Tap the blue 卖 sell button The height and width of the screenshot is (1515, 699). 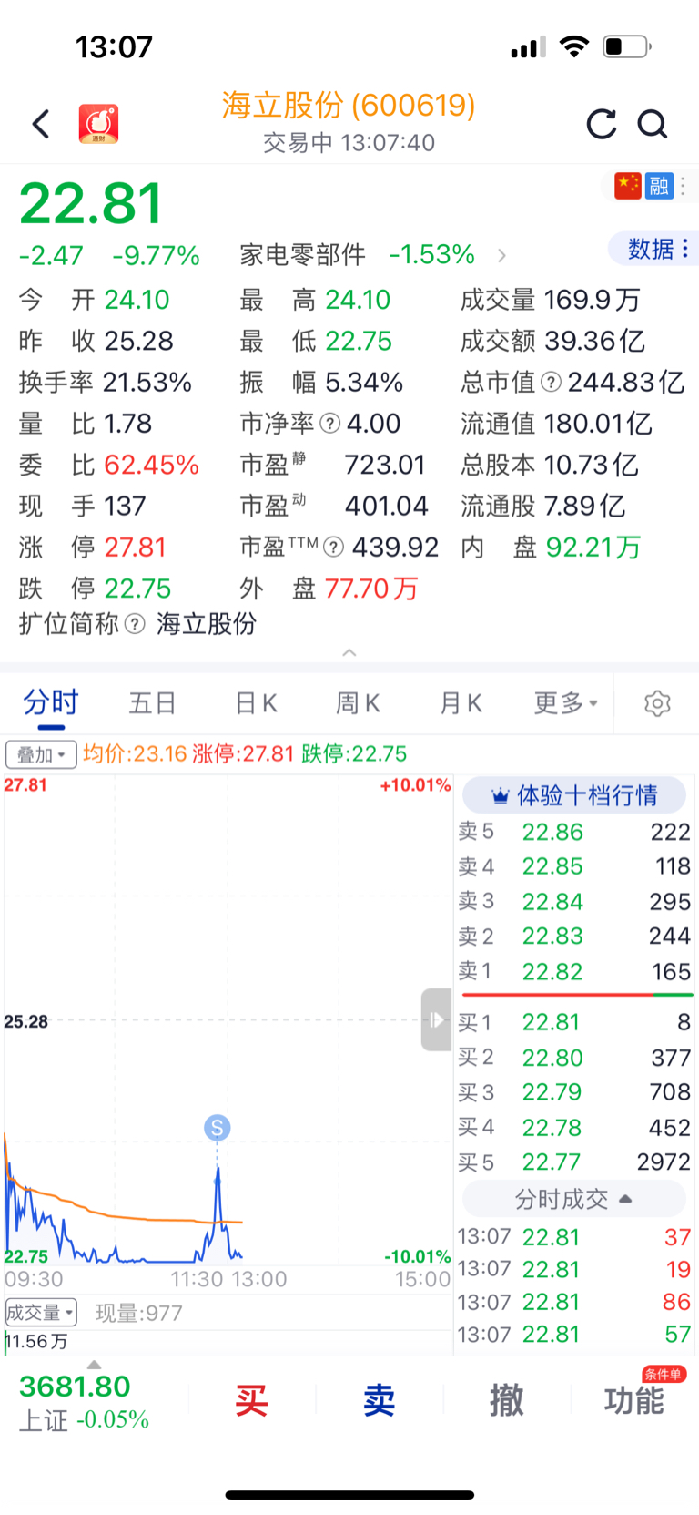379,1400
